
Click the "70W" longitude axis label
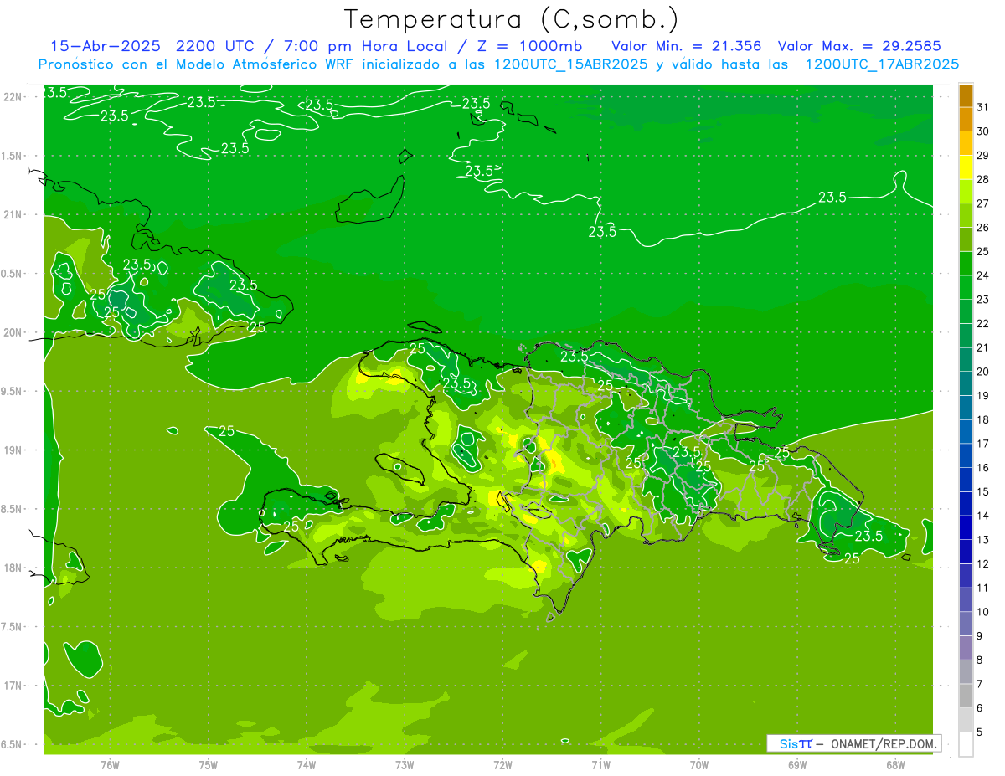pyautogui.click(x=698, y=764)
